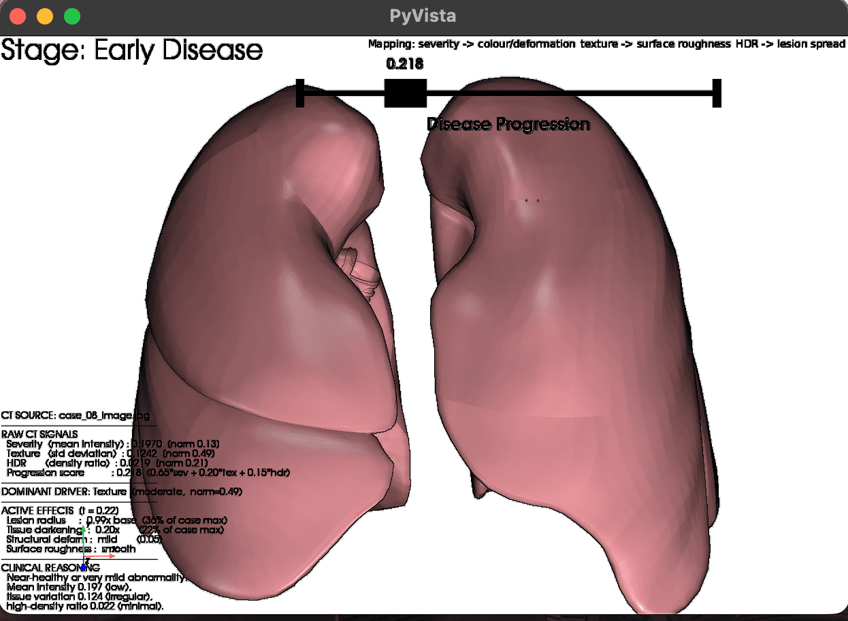Click the 'DOMINANT DRIVER: Texture' line
This screenshot has width=848, height=621.
coord(122,492)
